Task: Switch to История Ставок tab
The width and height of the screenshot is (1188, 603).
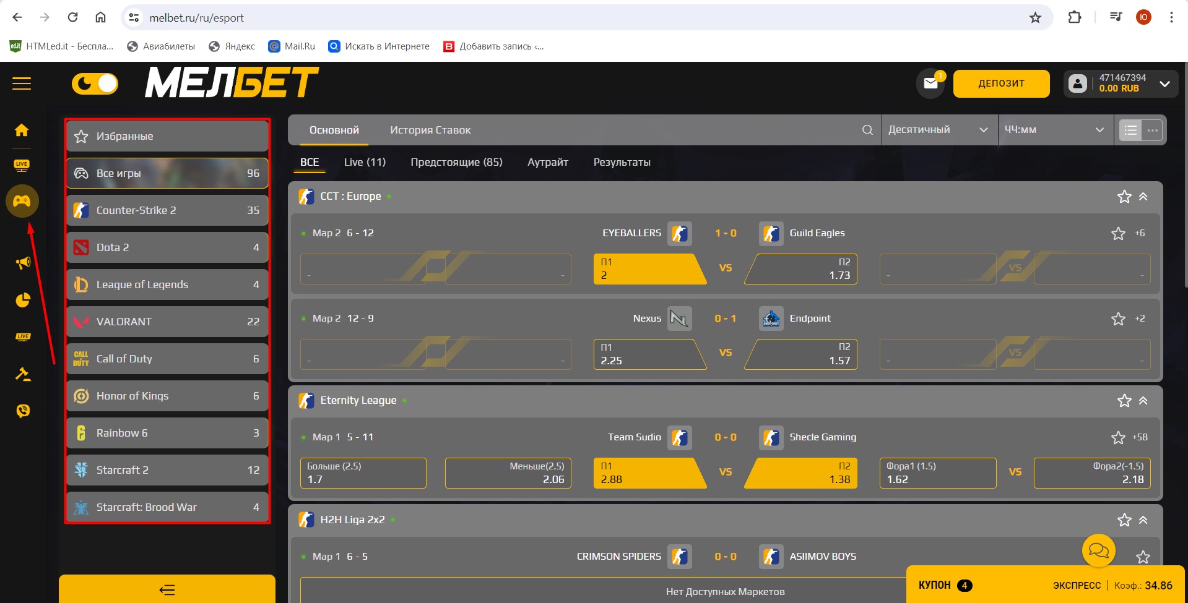Action: tap(430, 130)
